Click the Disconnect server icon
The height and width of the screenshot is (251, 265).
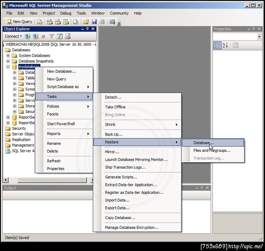pos(36,36)
